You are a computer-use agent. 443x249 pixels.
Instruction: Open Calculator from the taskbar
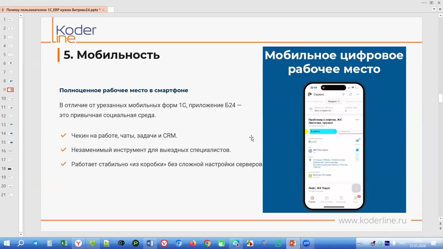coord(49,243)
